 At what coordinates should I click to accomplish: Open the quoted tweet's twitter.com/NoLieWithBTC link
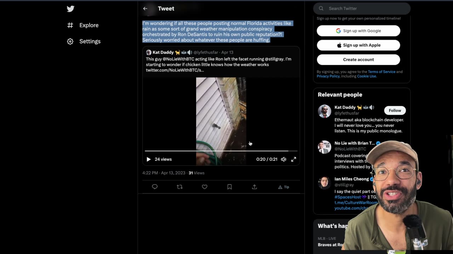(175, 70)
